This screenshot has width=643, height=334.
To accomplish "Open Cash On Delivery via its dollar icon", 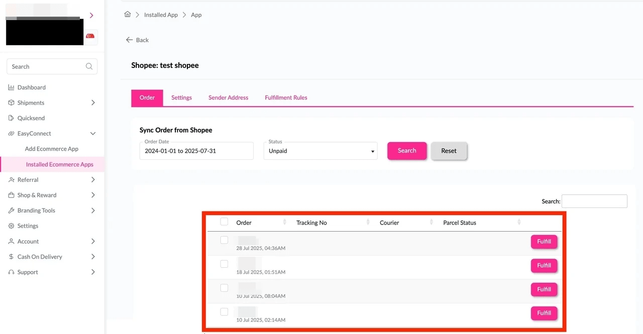I will [x=11, y=256].
